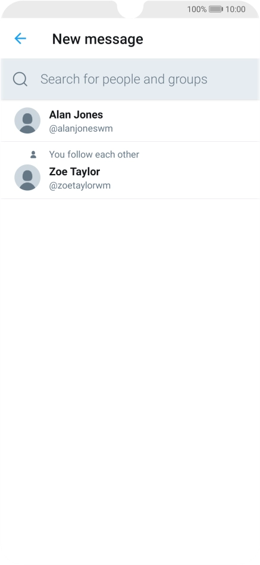Screen dimensions: 260x565
Task: Tap empty area right of Alan Jones row
Action: coord(187,121)
